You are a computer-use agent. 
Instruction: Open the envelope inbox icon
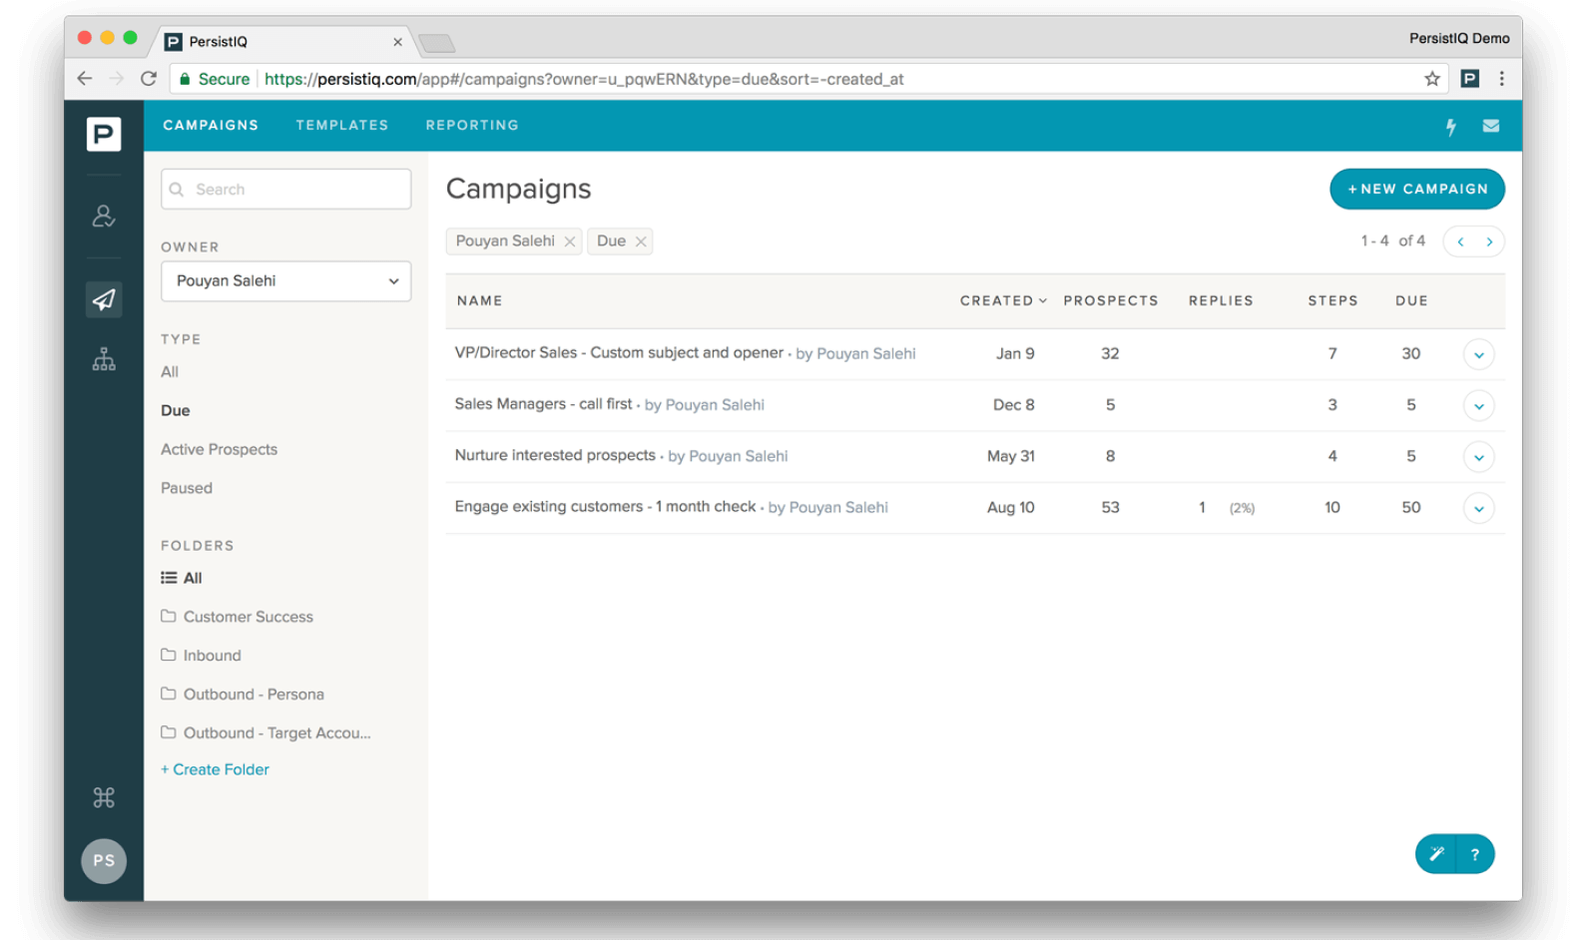1491,126
